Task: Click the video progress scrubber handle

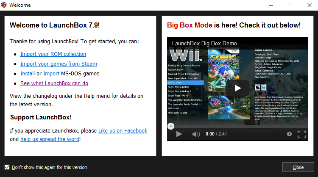Action: click(171, 126)
